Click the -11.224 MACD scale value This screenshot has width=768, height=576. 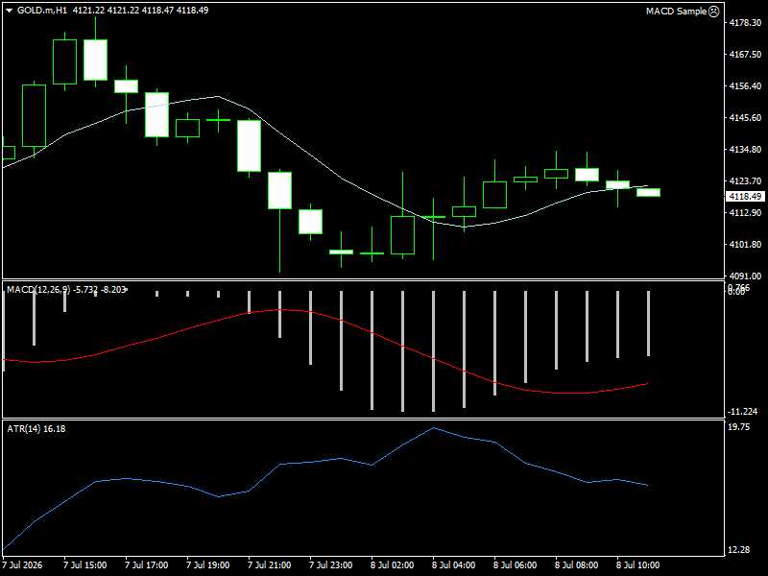[x=743, y=412]
